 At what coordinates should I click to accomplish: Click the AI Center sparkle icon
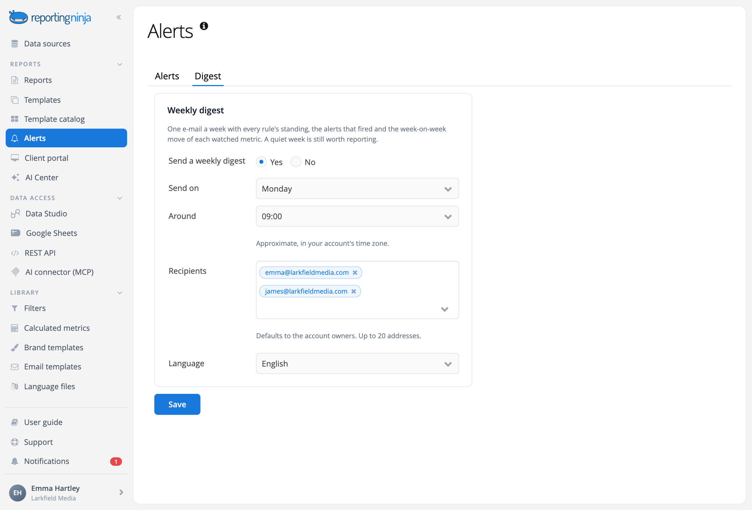15,177
